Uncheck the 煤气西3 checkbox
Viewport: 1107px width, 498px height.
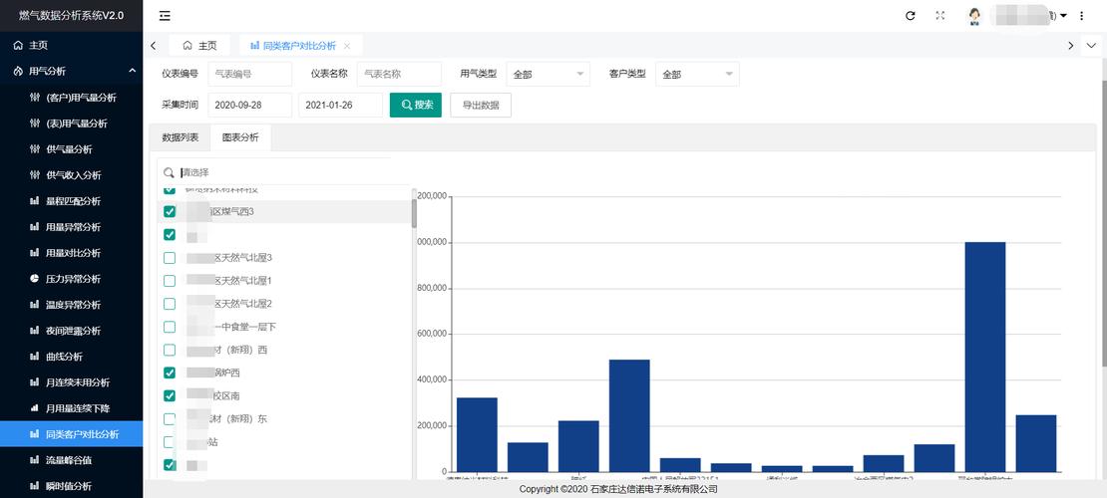[170, 211]
